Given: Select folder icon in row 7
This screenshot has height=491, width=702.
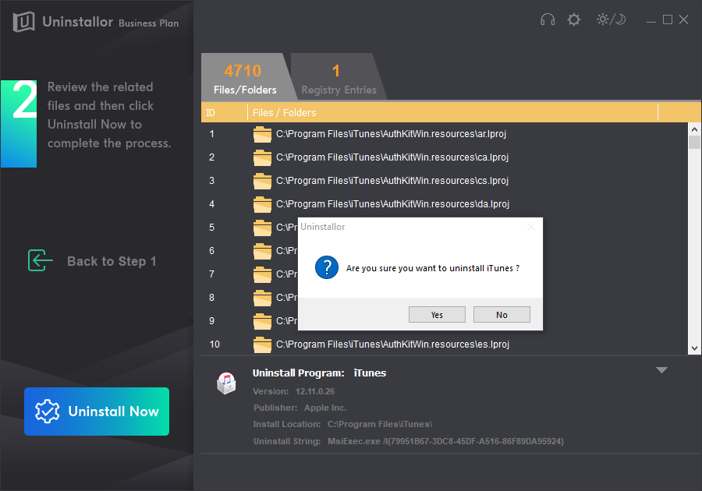Looking at the screenshot, I should pyautogui.click(x=262, y=274).
